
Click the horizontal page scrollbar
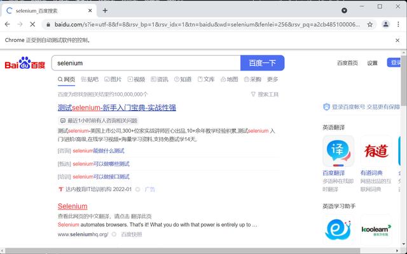coord(183,251)
